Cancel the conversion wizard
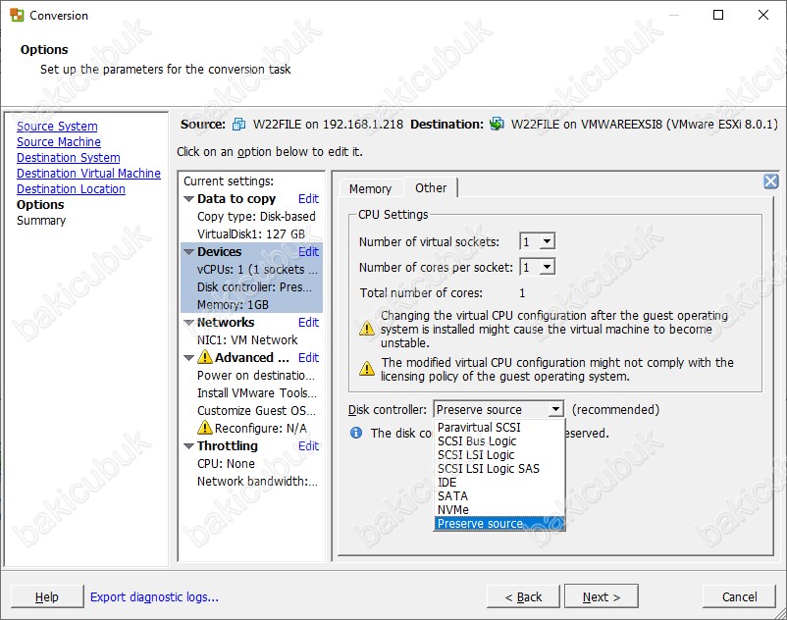Screen dimensions: 787x620 point(739,596)
